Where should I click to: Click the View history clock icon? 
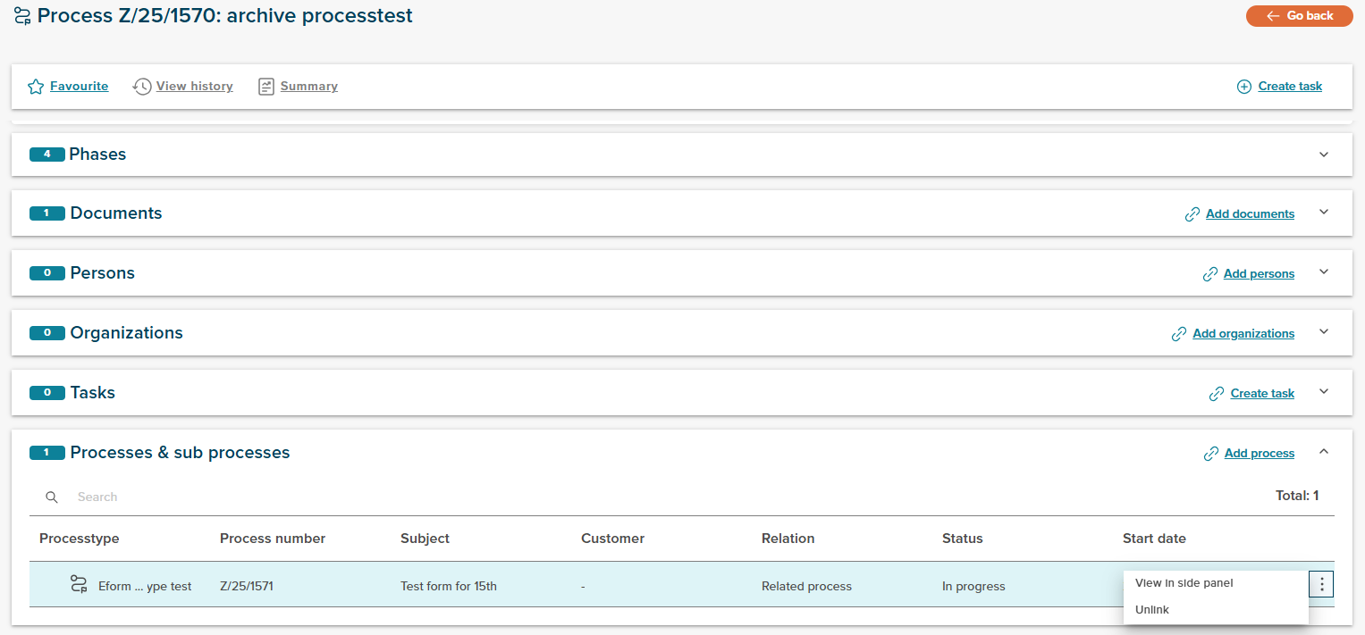(x=142, y=87)
